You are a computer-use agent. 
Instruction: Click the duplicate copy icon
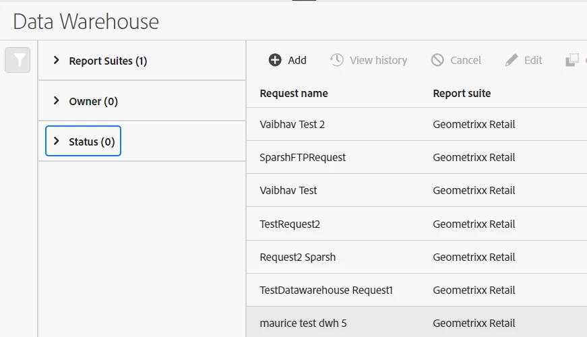click(x=572, y=60)
